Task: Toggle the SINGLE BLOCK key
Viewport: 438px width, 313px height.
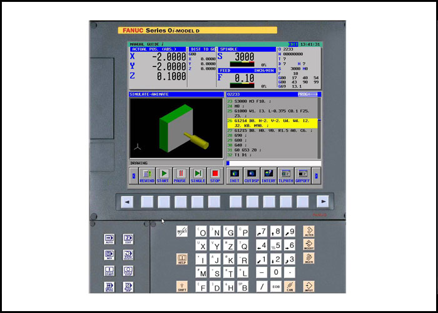Action: 109,287
